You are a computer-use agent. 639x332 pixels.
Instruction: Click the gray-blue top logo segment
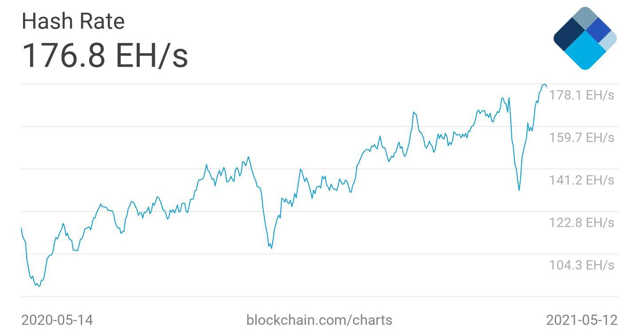click(586, 18)
